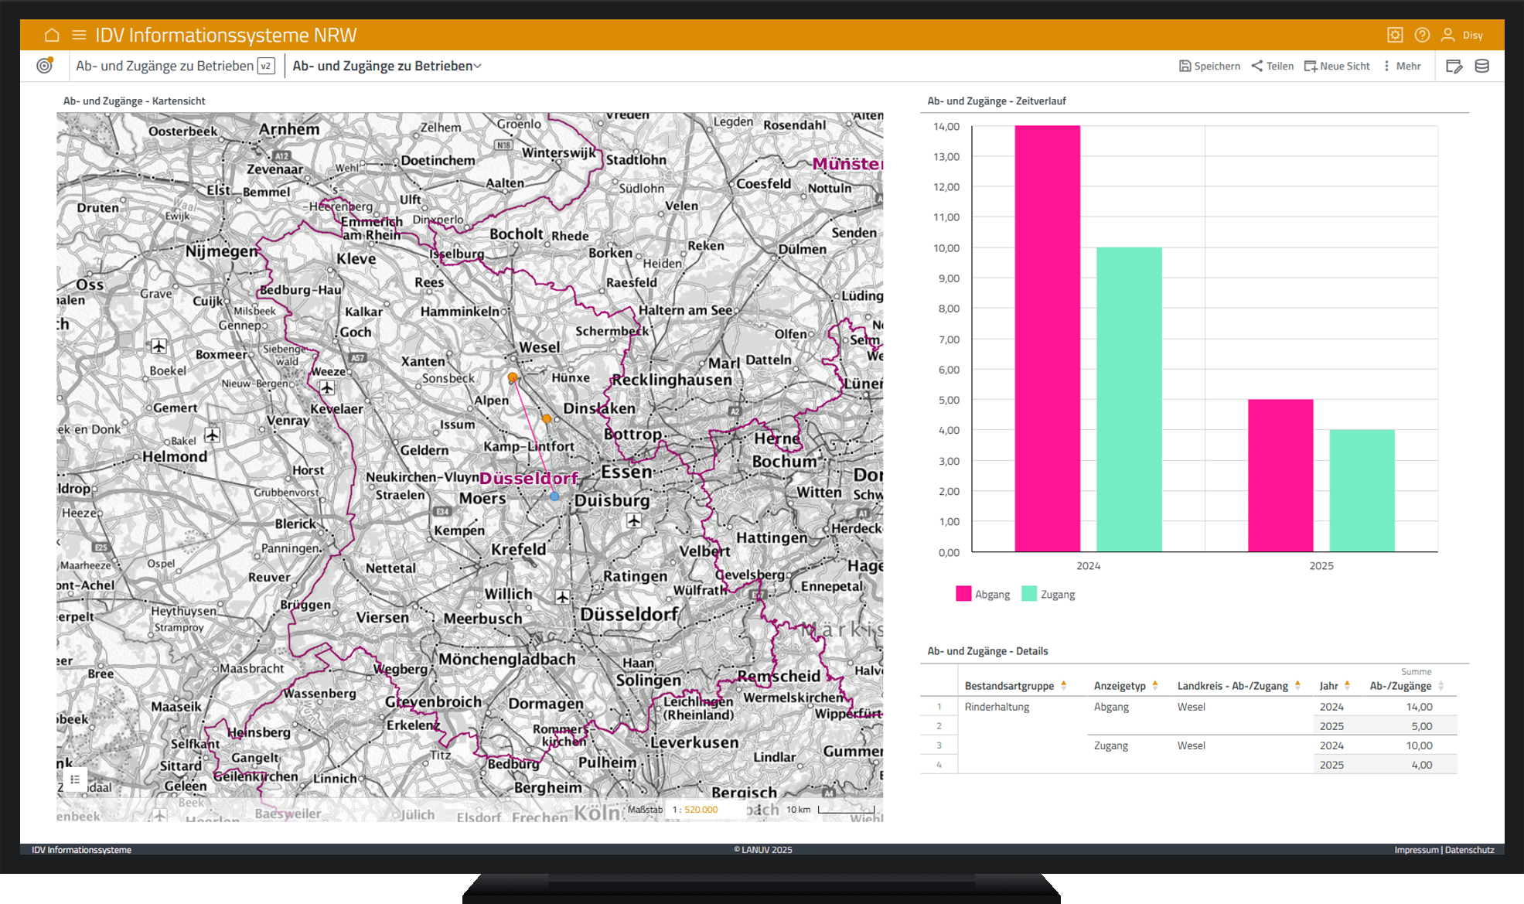Open the hamburger navigation menu
1524x904 pixels.
pos(79,35)
